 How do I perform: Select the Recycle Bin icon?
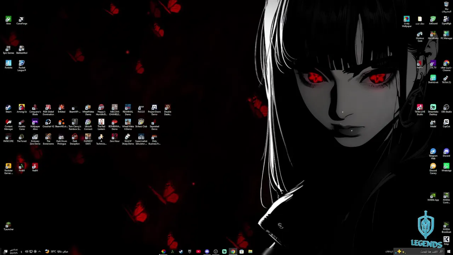click(446, 7)
